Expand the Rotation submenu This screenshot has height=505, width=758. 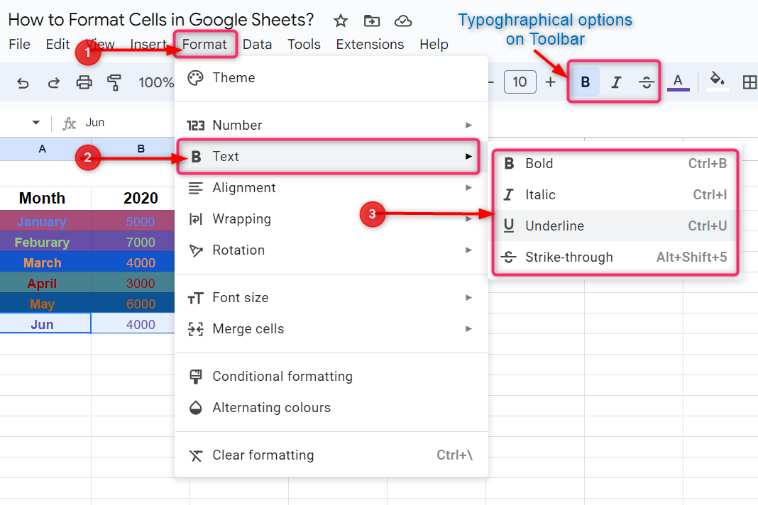pos(331,250)
